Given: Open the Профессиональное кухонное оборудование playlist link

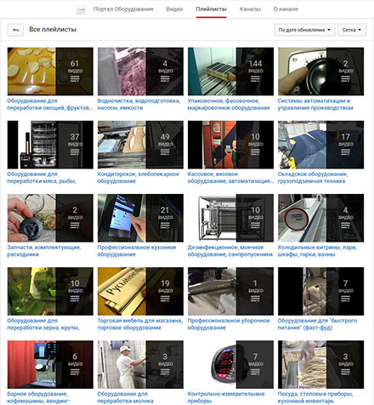Looking at the screenshot, I should click(137, 251).
